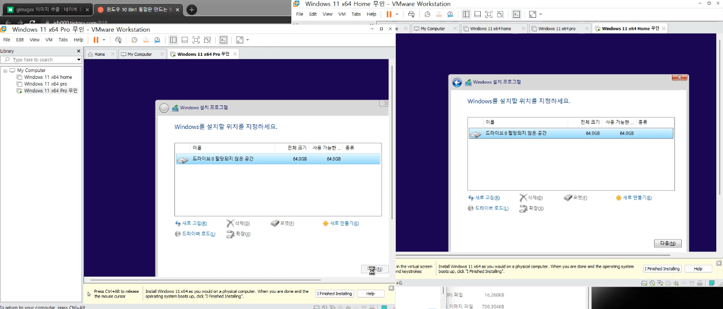Go back in the Home 무인 Windows setup wizard
723x309 pixels.
pyautogui.click(x=457, y=82)
